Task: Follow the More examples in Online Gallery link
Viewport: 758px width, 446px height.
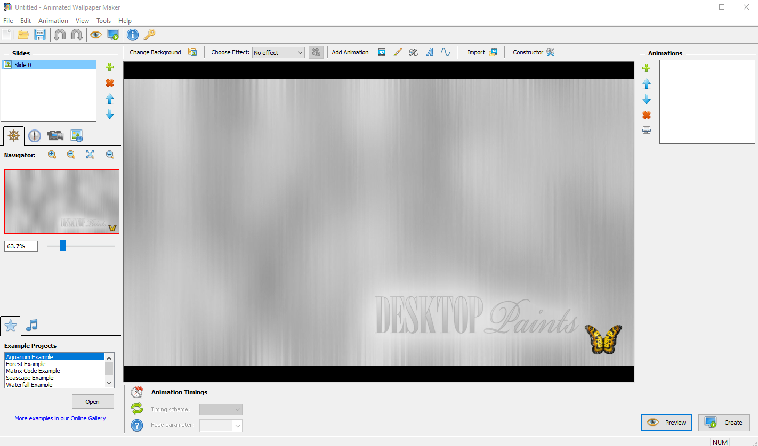Action: coord(60,418)
